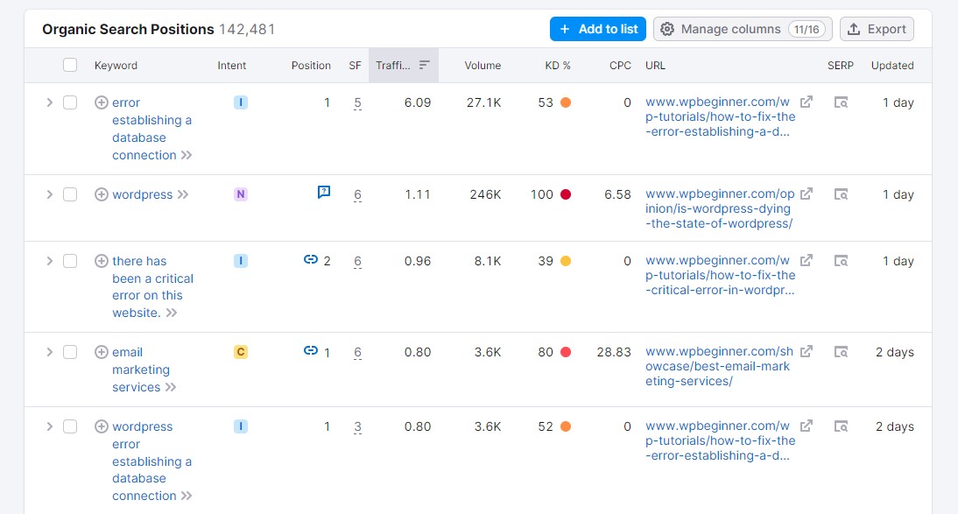Open the is-wordpress-dying URL link
This screenshot has height=514, width=958.
(720, 208)
